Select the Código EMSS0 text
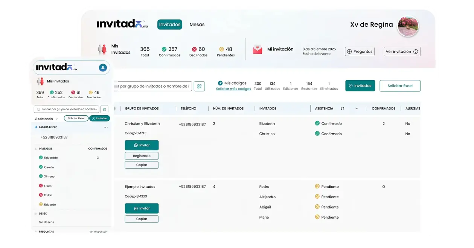Viewport: 474px width, 248px height. (x=136, y=196)
